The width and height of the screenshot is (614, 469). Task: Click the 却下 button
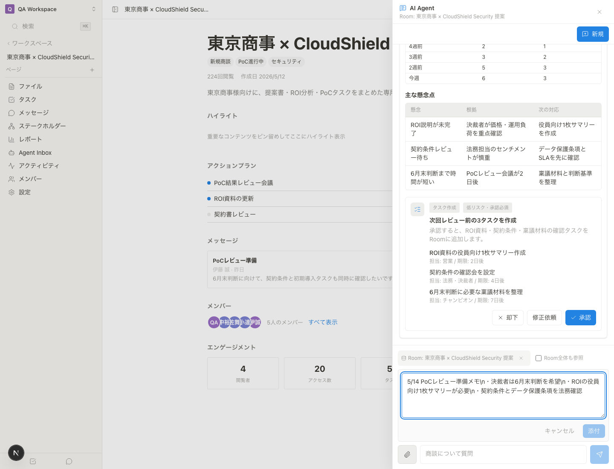click(x=508, y=318)
